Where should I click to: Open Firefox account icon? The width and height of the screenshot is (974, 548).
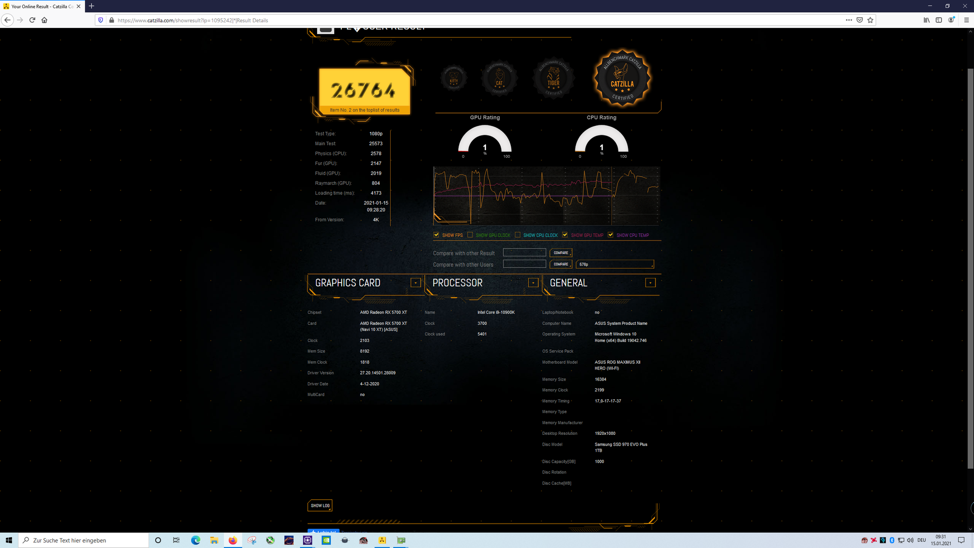pyautogui.click(x=951, y=20)
